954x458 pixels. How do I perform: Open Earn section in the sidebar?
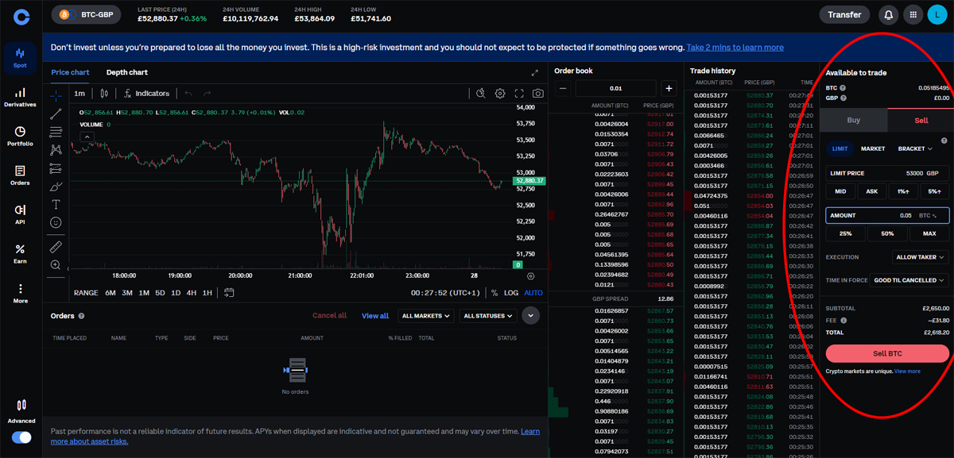[20, 253]
